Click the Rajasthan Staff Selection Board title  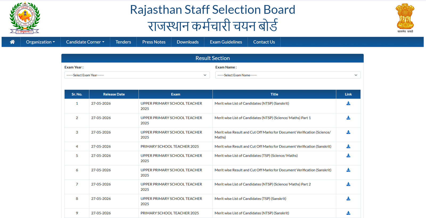click(x=212, y=10)
